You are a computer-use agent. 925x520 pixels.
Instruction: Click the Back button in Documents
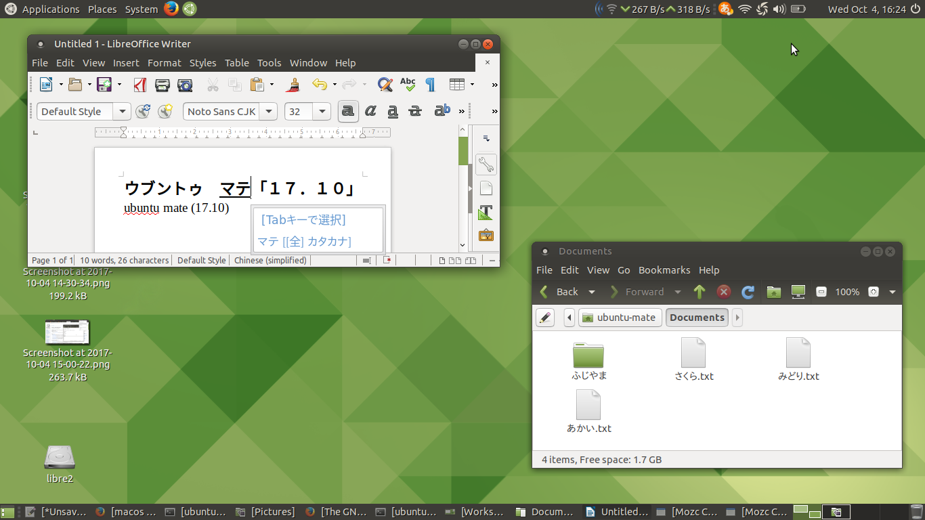(x=560, y=292)
